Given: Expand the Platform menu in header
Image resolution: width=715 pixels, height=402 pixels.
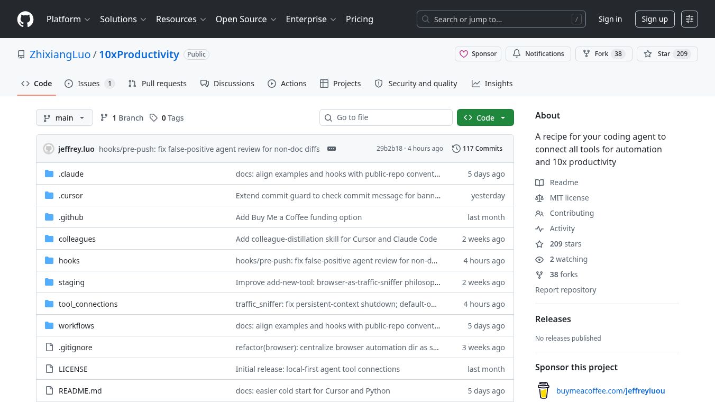Looking at the screenshot, I should click(68, 19).
